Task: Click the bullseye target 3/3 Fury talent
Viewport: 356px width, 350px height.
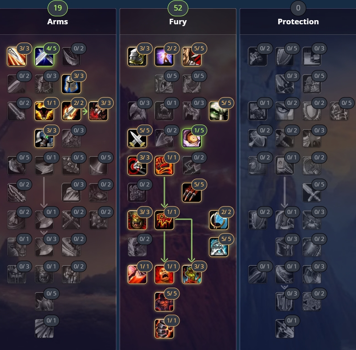Action: (137, 165)
